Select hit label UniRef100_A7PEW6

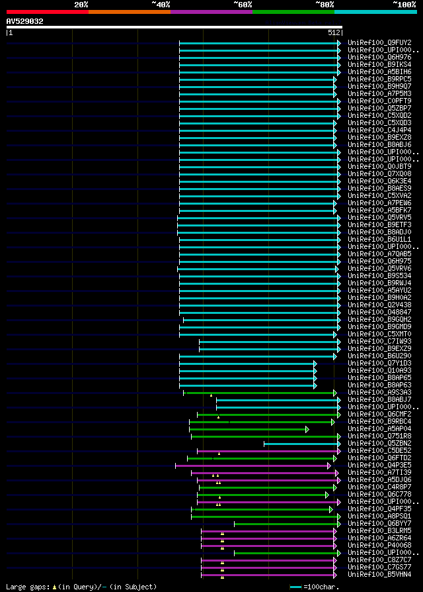click(379, 203)
